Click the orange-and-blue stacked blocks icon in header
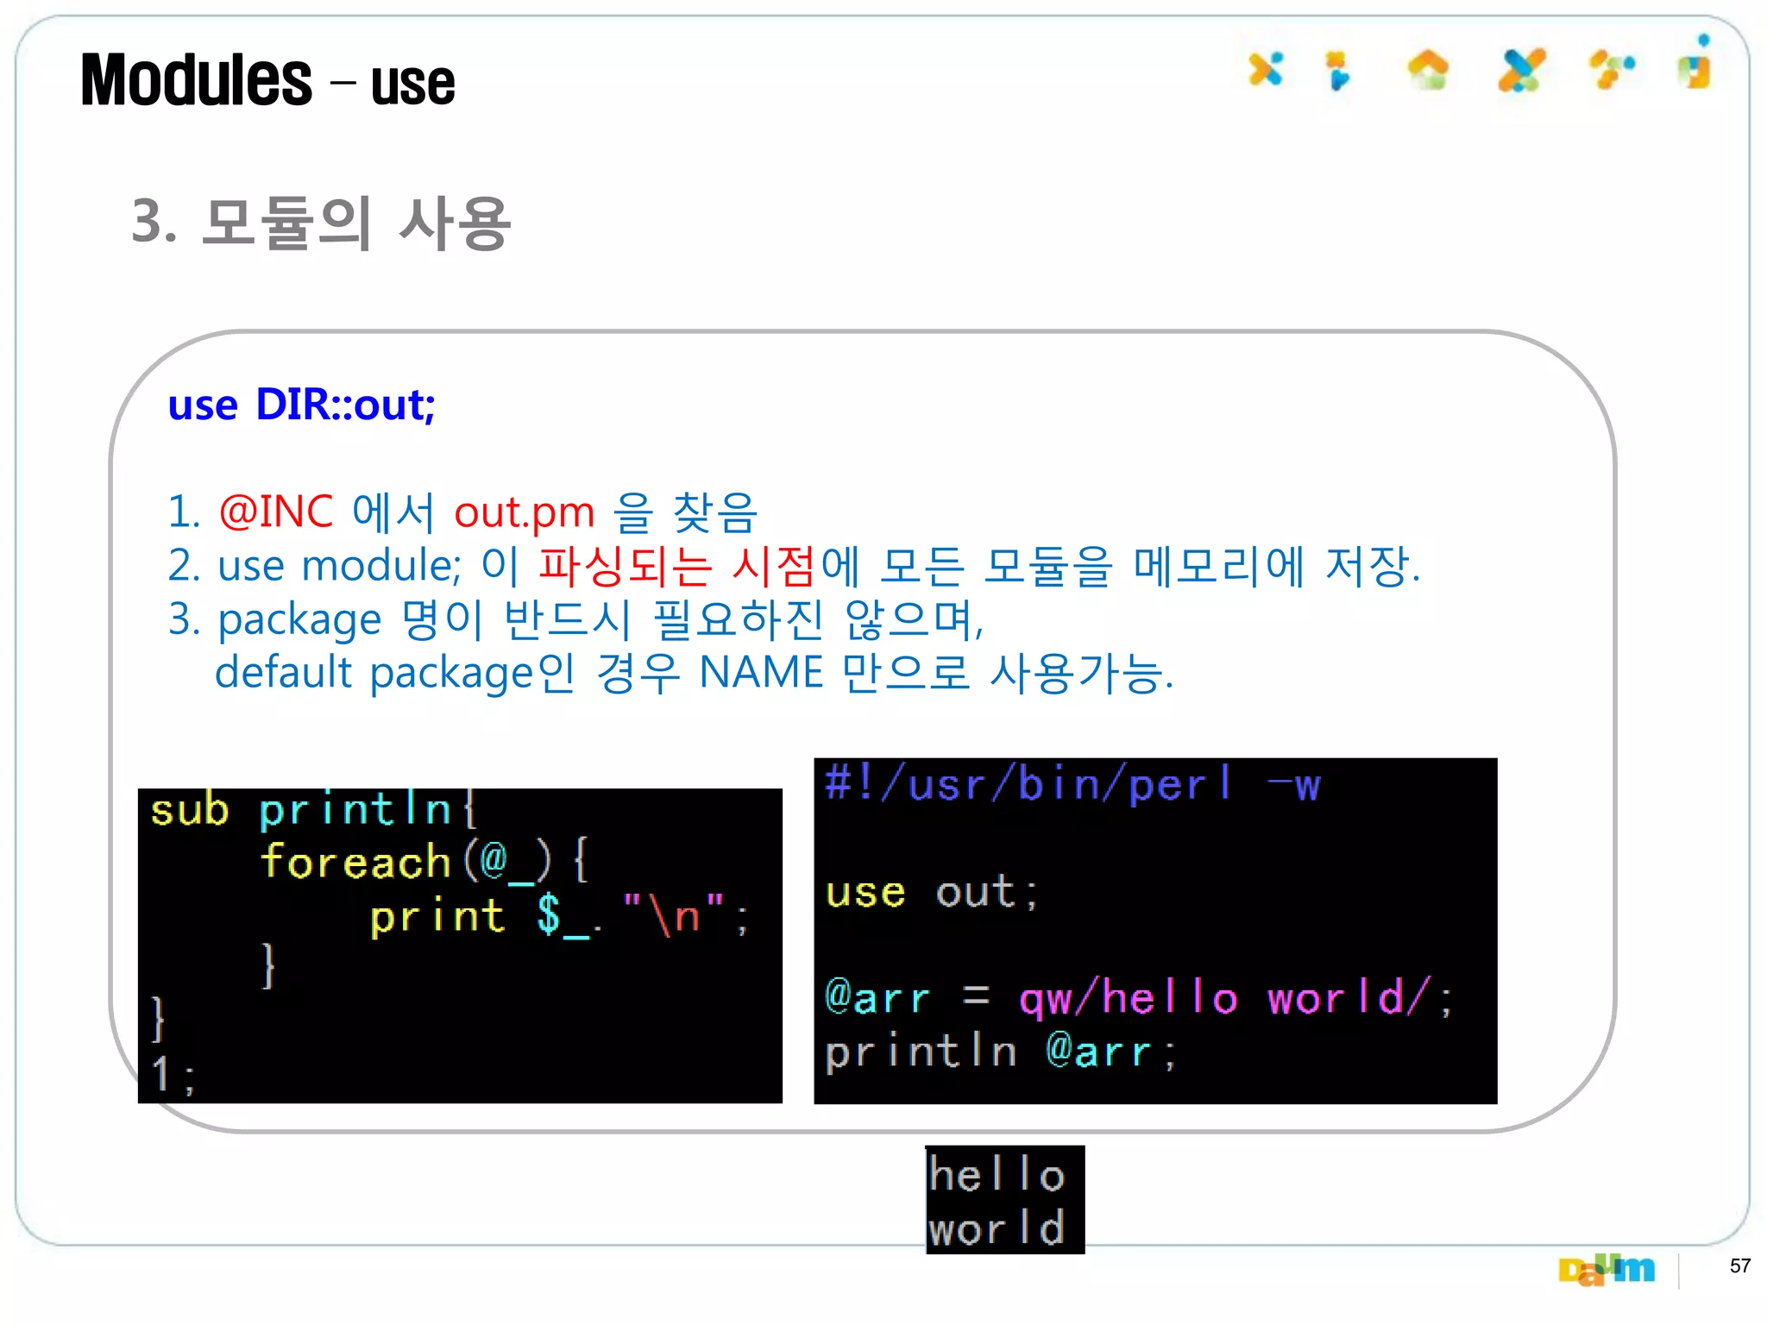Image resolution: width=1767 pixels, height=1325 pixels. [x=1337, y=71]
